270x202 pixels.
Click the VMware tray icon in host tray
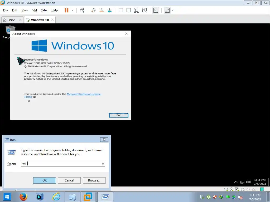202,197
